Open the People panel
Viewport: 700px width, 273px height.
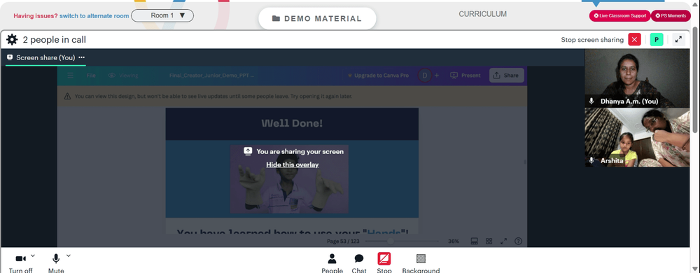tap(332, 262)
